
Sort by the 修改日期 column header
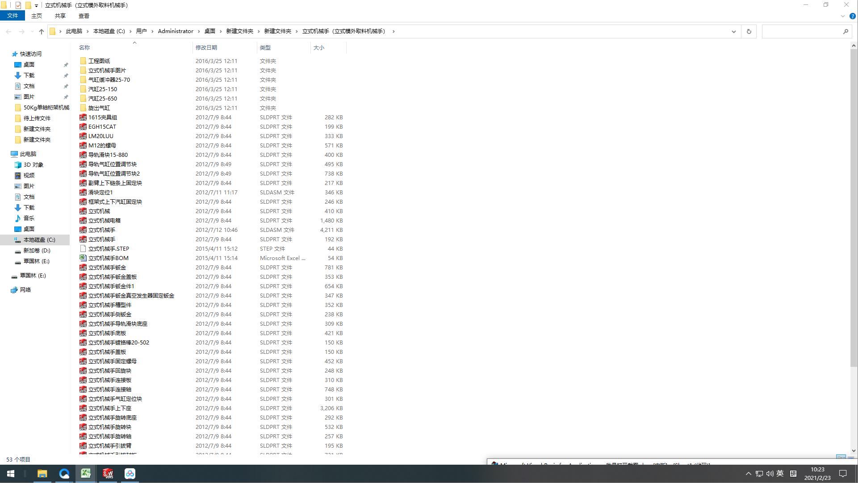coord(206,47)
